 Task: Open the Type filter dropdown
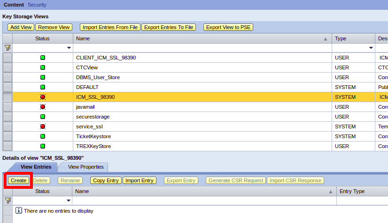(371, 48)
